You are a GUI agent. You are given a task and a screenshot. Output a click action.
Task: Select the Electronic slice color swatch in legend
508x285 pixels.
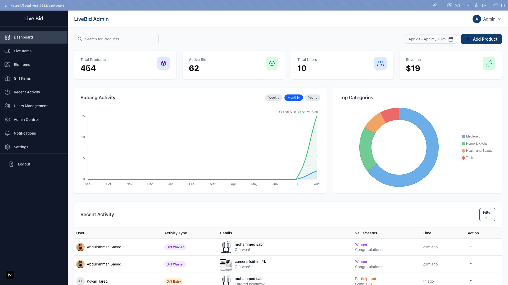[x=463, y=136]
